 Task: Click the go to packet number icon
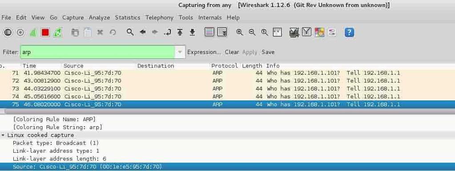coord(167,32)
